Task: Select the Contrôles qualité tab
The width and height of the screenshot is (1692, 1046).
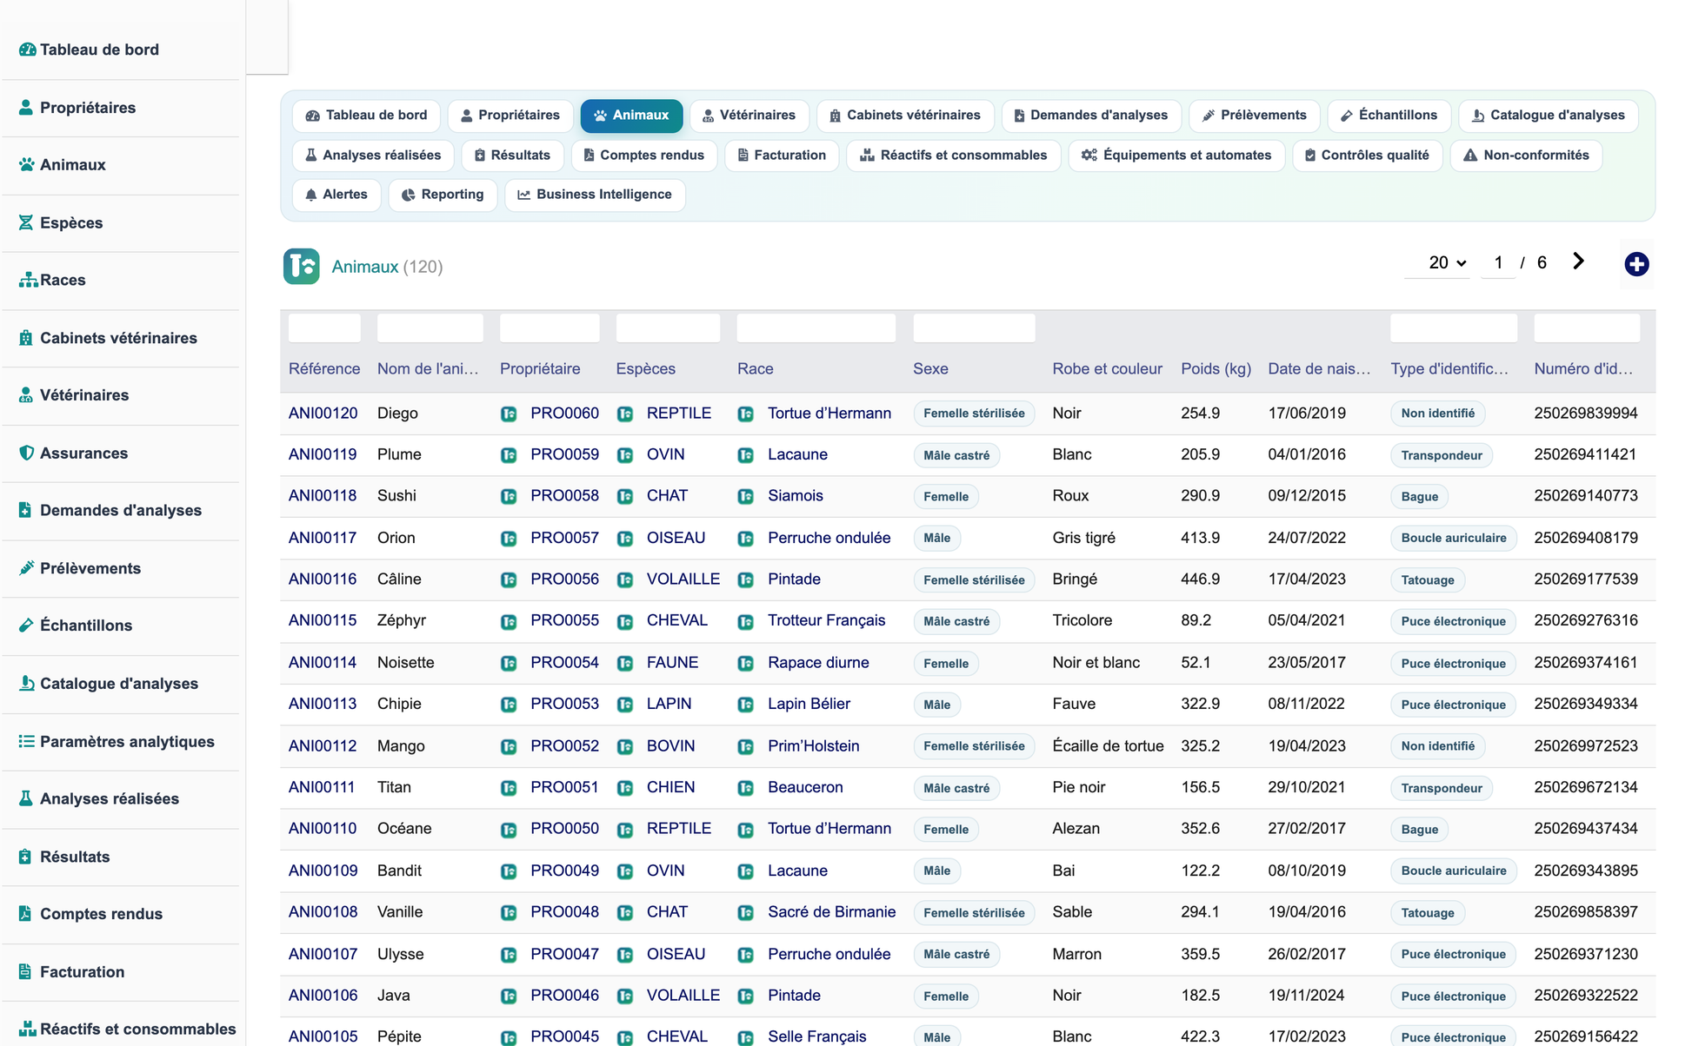Action: 1368,156
